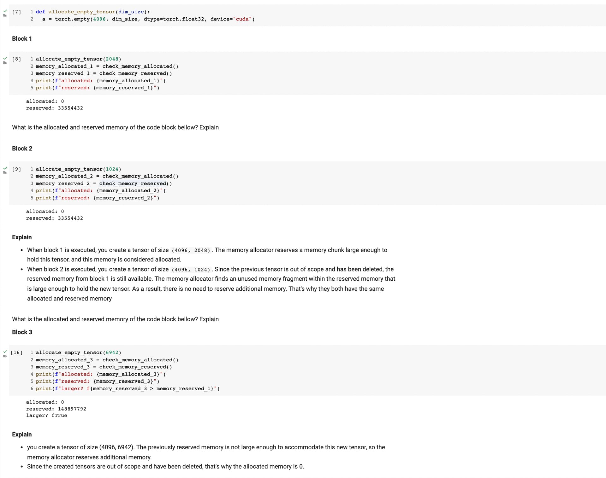The image size is (606, 478).
Task: Click on allocate_empty_tensor(1024) code line
Action: click(x=78, y=169)
